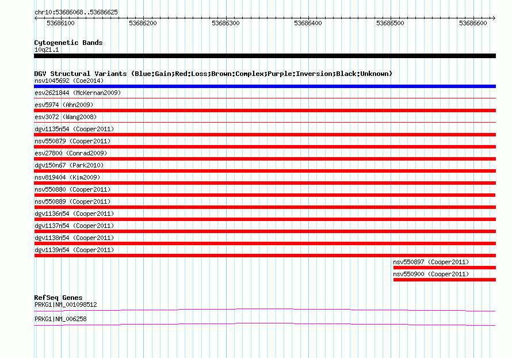Open variant nsv550879 (Cooper2011)

tap(72, 141)
